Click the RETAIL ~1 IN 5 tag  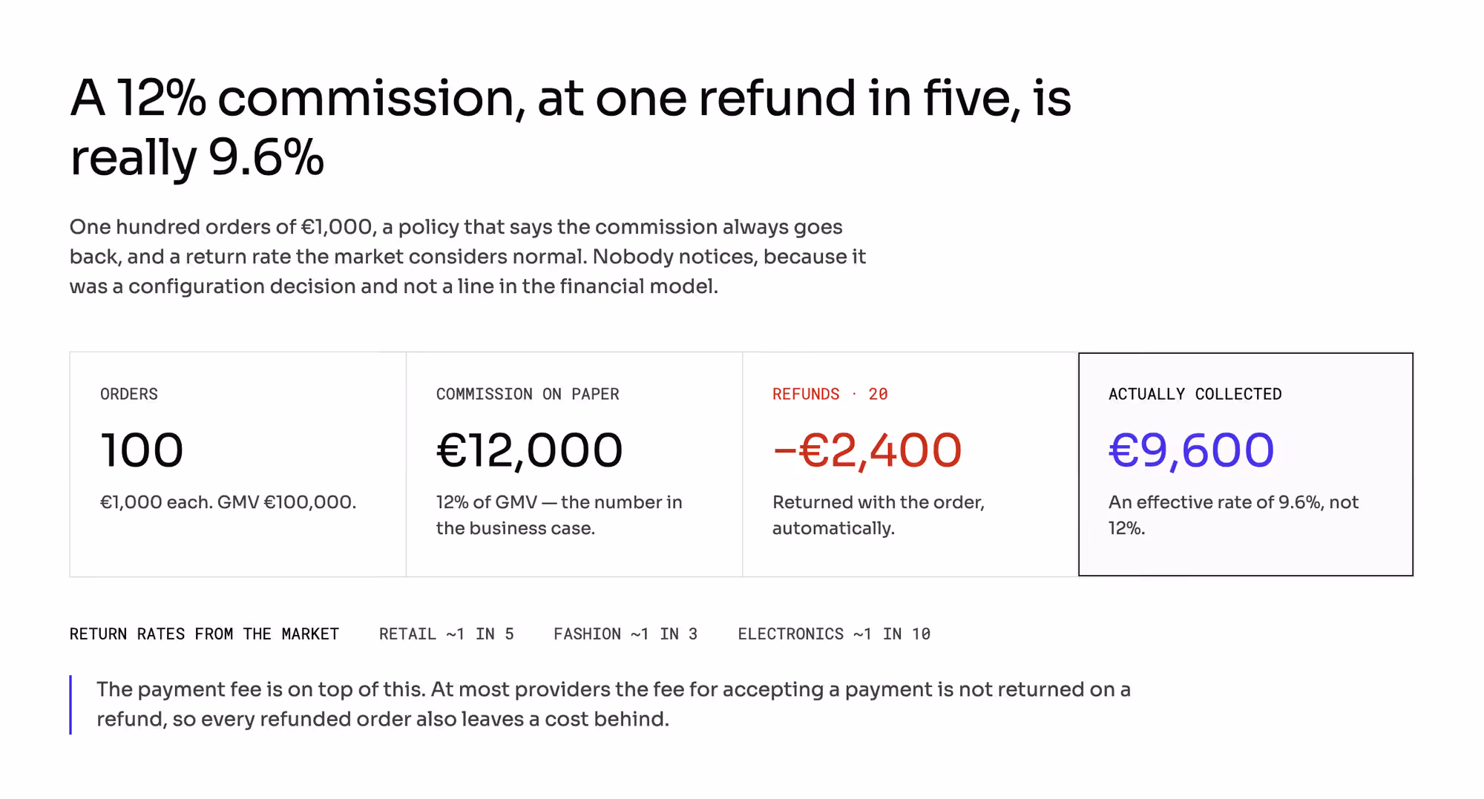point(446,634)
